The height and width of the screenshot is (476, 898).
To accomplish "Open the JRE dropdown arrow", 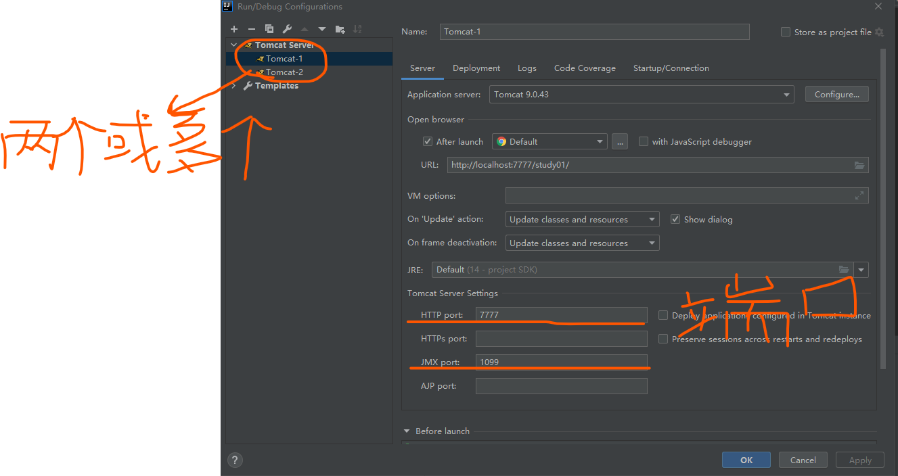I will click(861, 270).
